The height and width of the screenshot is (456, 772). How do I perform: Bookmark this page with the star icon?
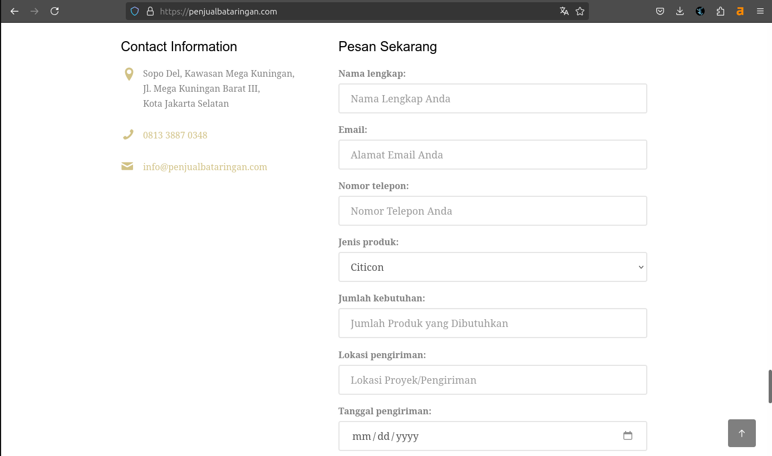click(580, 11)
